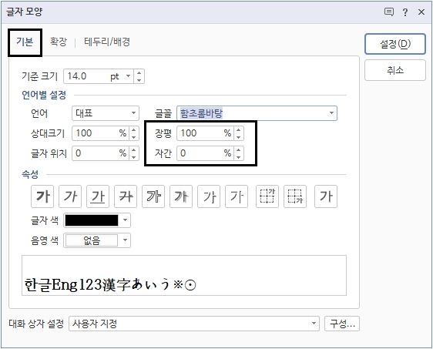Toggle the bold 가 attribute button
This screenshot has height=349, width=433.
pyautogui.click(x=42, y=196)
